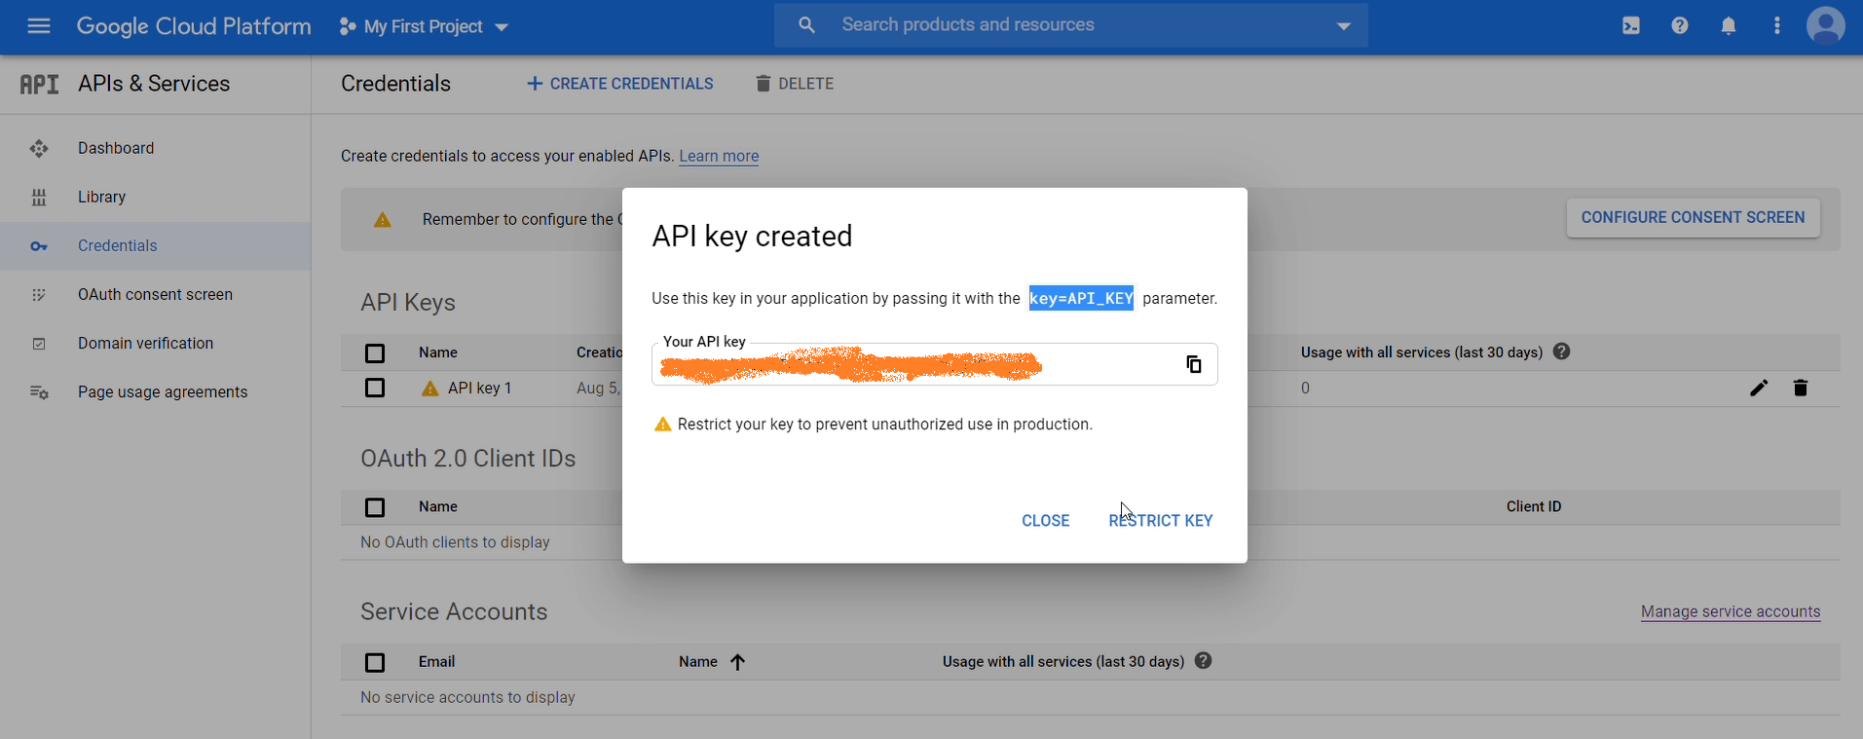
Task: Click the API Keys Name column header
Action: click(x=438, y=352)
